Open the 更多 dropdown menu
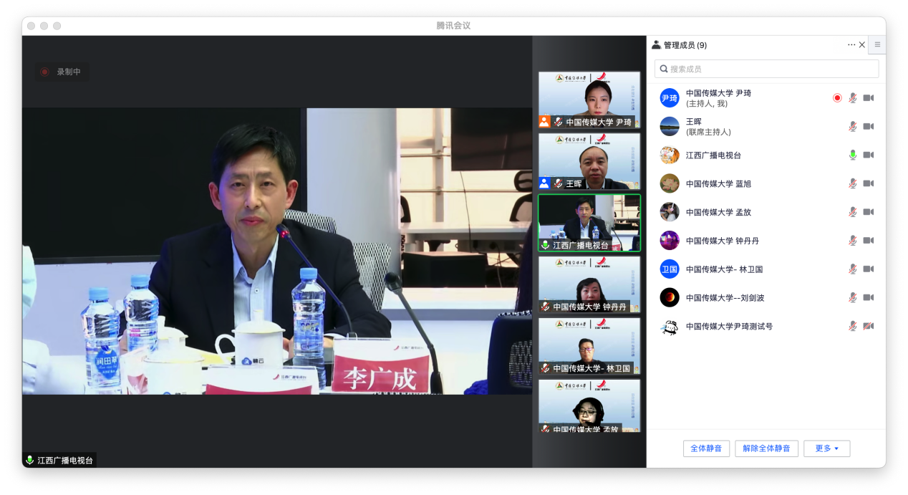The height and width of the screenshot is (495, 908). click(x=826, y=448)
